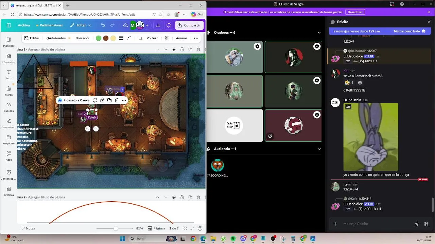
Task: Deactivate Streamer mode in Discord
Action: tap(355, 12)
